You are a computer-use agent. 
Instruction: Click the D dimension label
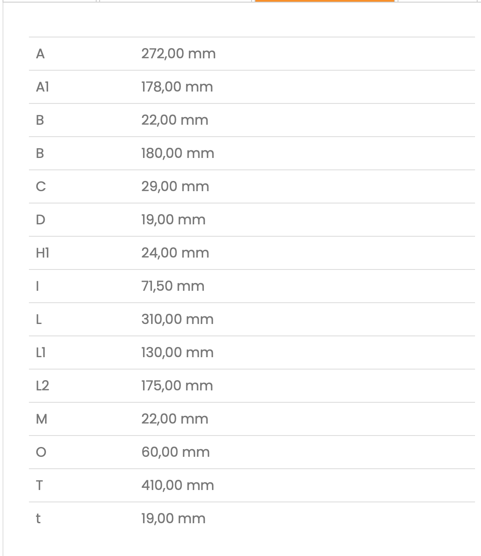click(x=40, y=220)
